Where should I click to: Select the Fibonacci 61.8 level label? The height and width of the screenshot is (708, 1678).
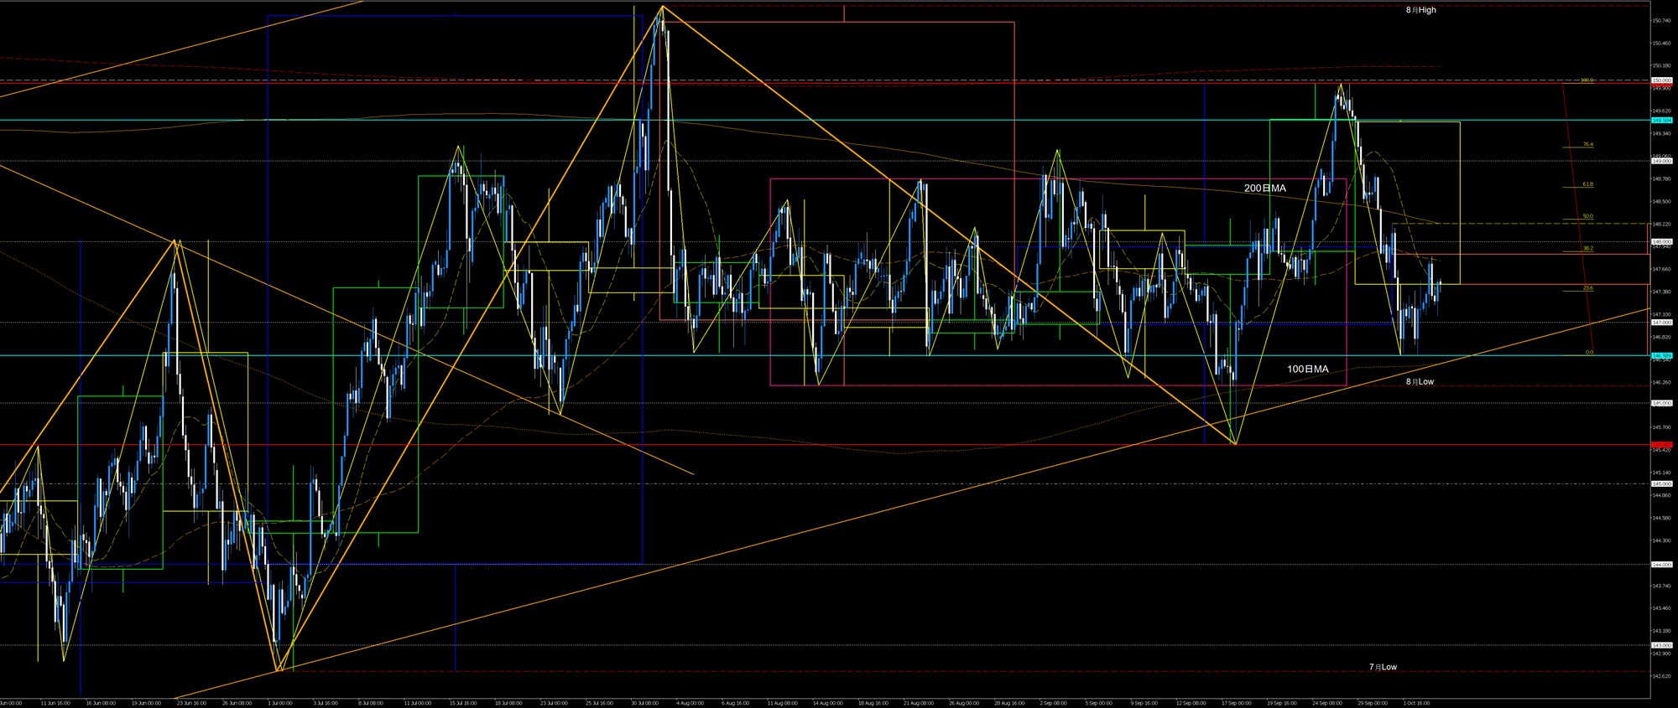(1587, 184)
